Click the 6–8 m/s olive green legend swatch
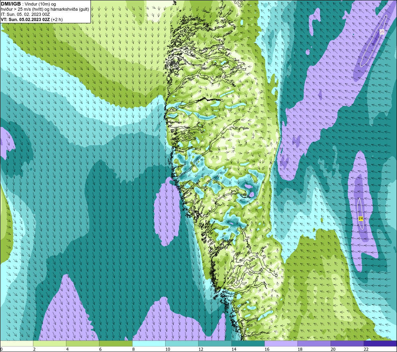The height and width of the screenshot is (352, 397). [116, 343]
